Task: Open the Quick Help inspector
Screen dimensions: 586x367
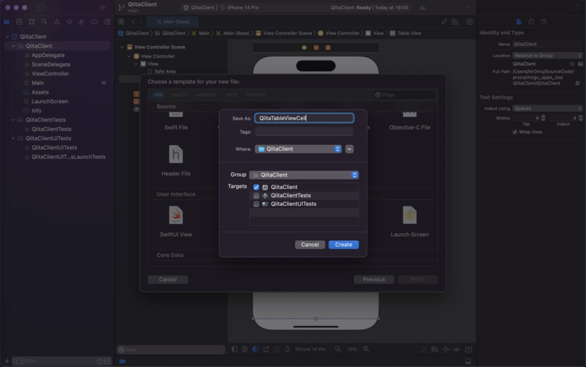Action: pyautogui.click(x=544, y=22)
